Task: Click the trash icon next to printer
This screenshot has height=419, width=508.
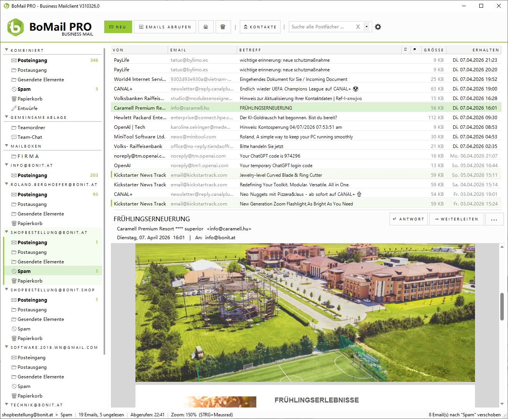Action: tap(223, 27)
